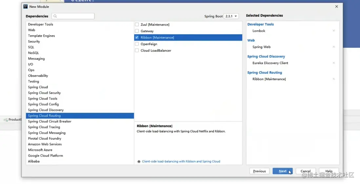Open Spring Cloud Config category
Viewport: 360px width, 184px height.
click(x=80, y=104)
